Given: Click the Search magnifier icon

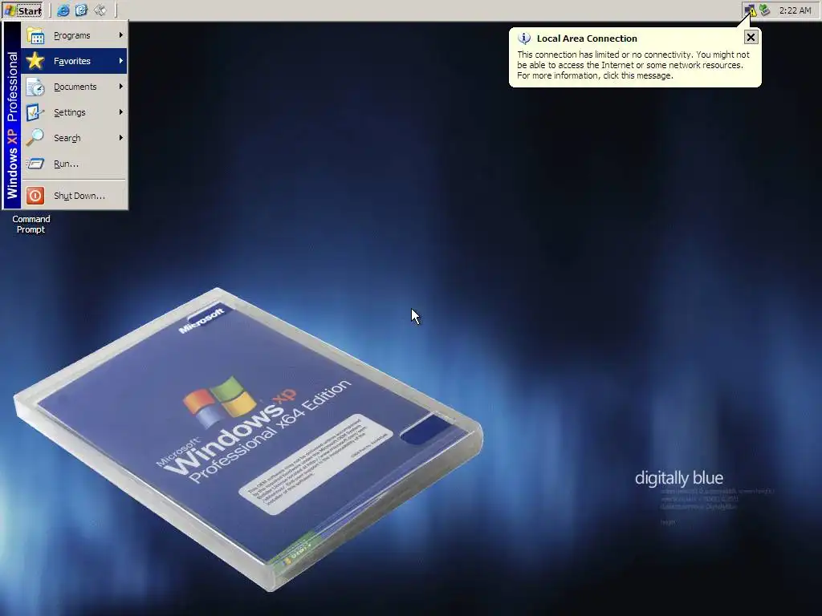Looking at the screenshot, I should [x=35, y=138].
